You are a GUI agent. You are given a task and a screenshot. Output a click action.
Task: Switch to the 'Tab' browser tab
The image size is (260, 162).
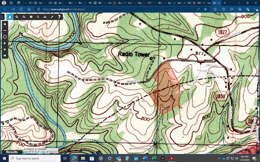point(68,3)
